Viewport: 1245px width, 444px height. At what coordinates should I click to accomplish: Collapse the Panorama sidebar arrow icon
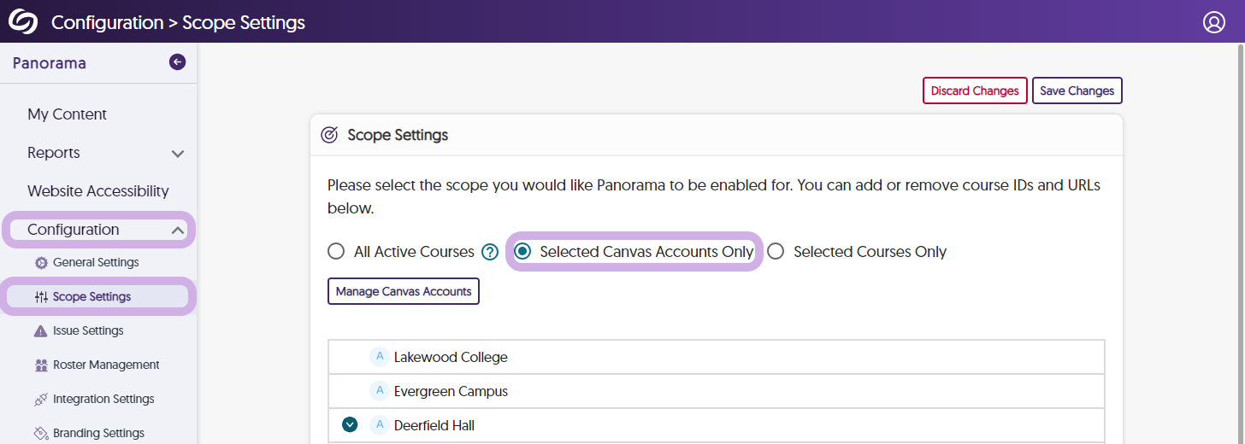pyautogui.click(x=177, y=61)
